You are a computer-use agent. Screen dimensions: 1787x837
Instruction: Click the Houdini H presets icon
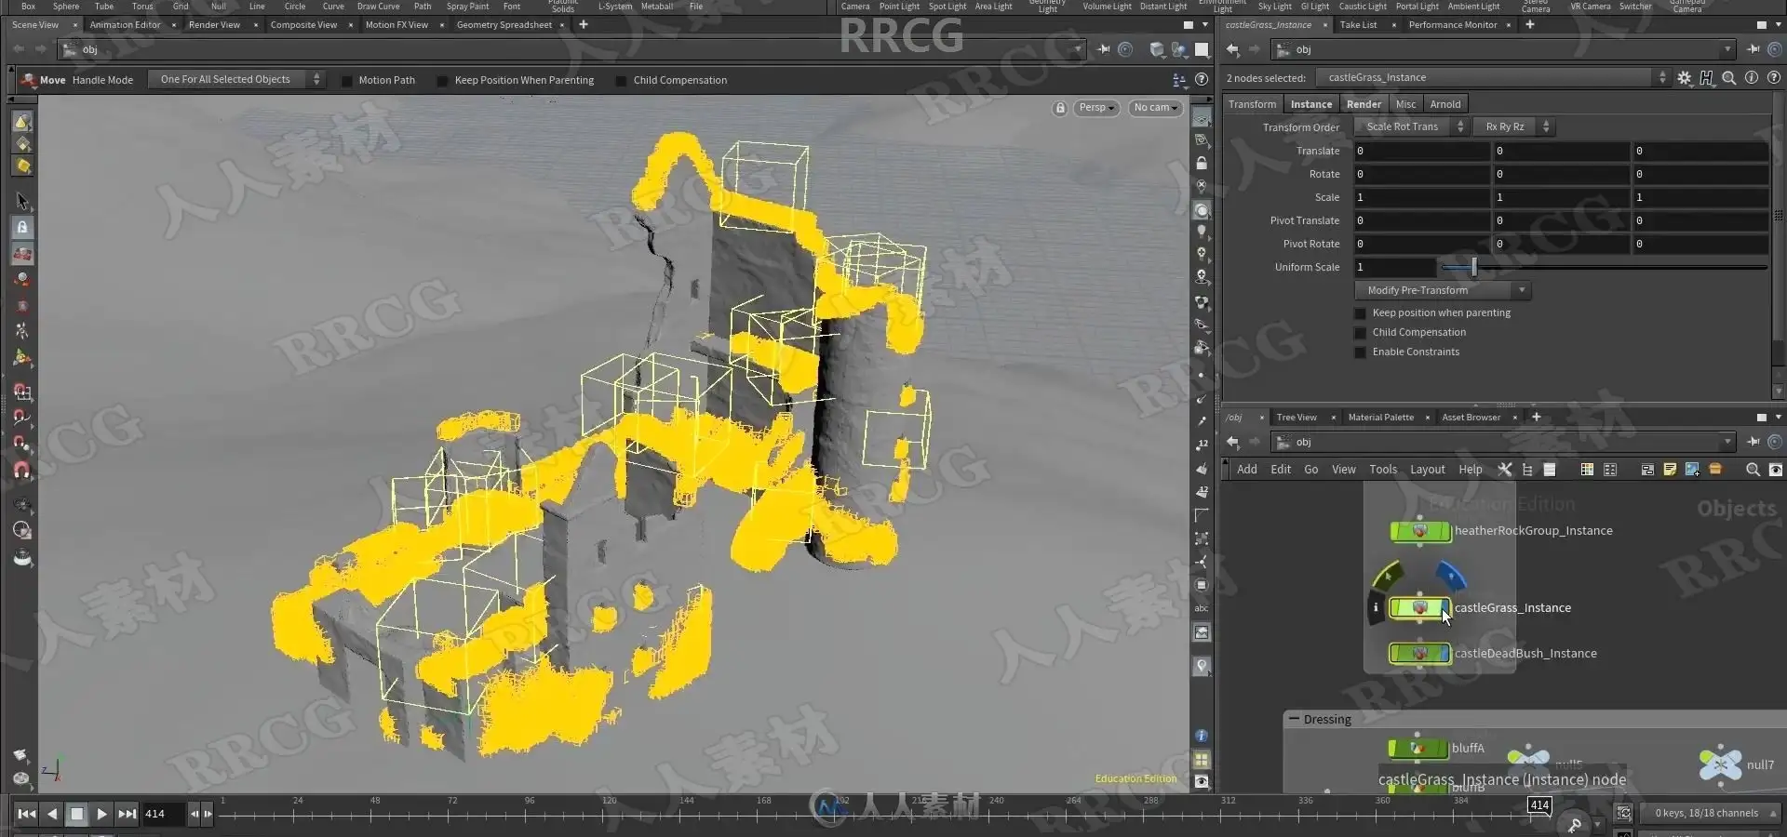1707,78
